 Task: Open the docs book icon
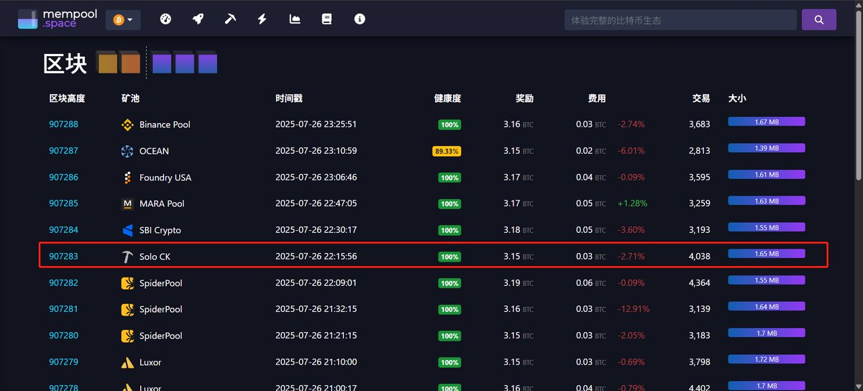tap(327, 19)
